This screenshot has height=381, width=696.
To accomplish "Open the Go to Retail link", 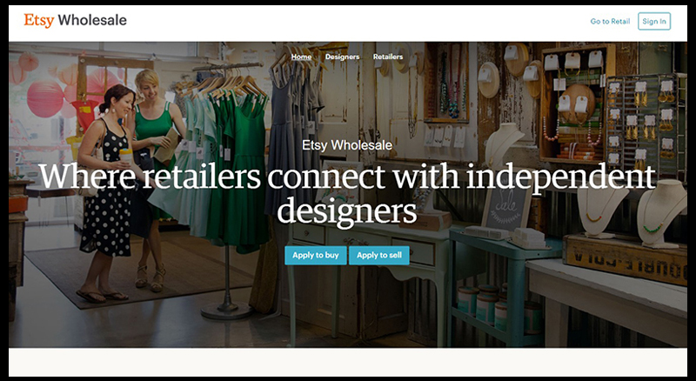I will click(610, 22).
